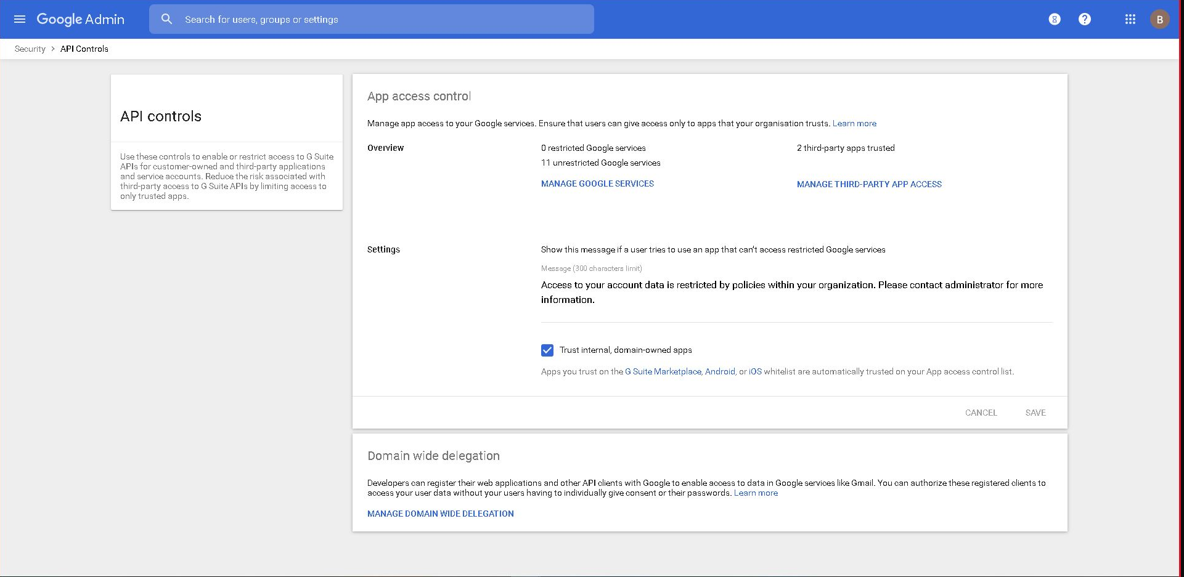Open the Google apps launcher grid
1184x577 pixels.
pyautogui.click(x=1130, y=19)
